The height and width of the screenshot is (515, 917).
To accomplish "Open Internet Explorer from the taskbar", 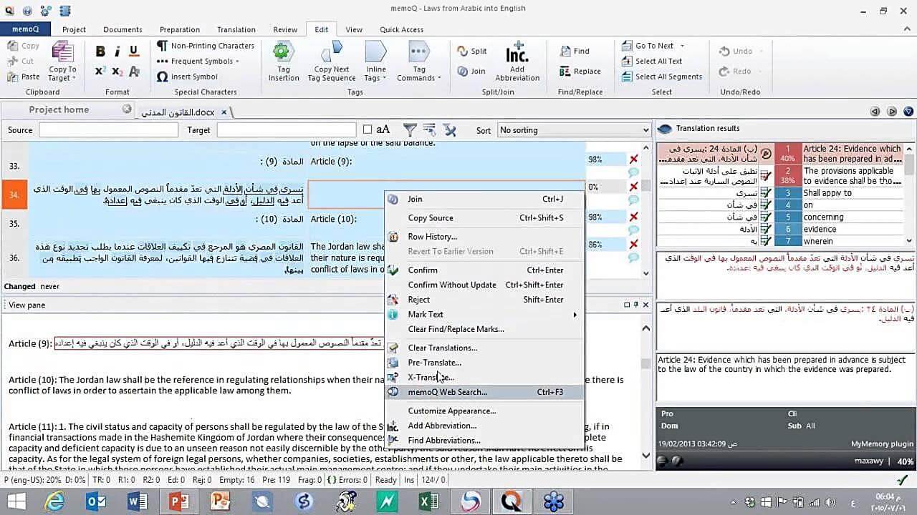I will [55, 502].
